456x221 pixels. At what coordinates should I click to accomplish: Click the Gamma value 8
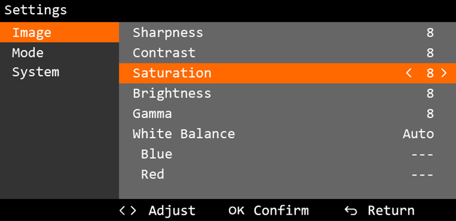tap(430, 114)
